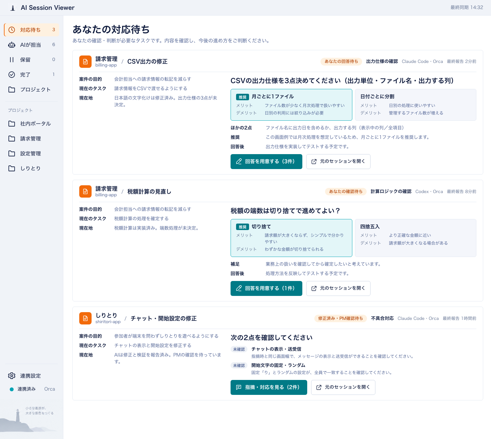Click 指摘・対応を見る（2件）button

[269, 387]
